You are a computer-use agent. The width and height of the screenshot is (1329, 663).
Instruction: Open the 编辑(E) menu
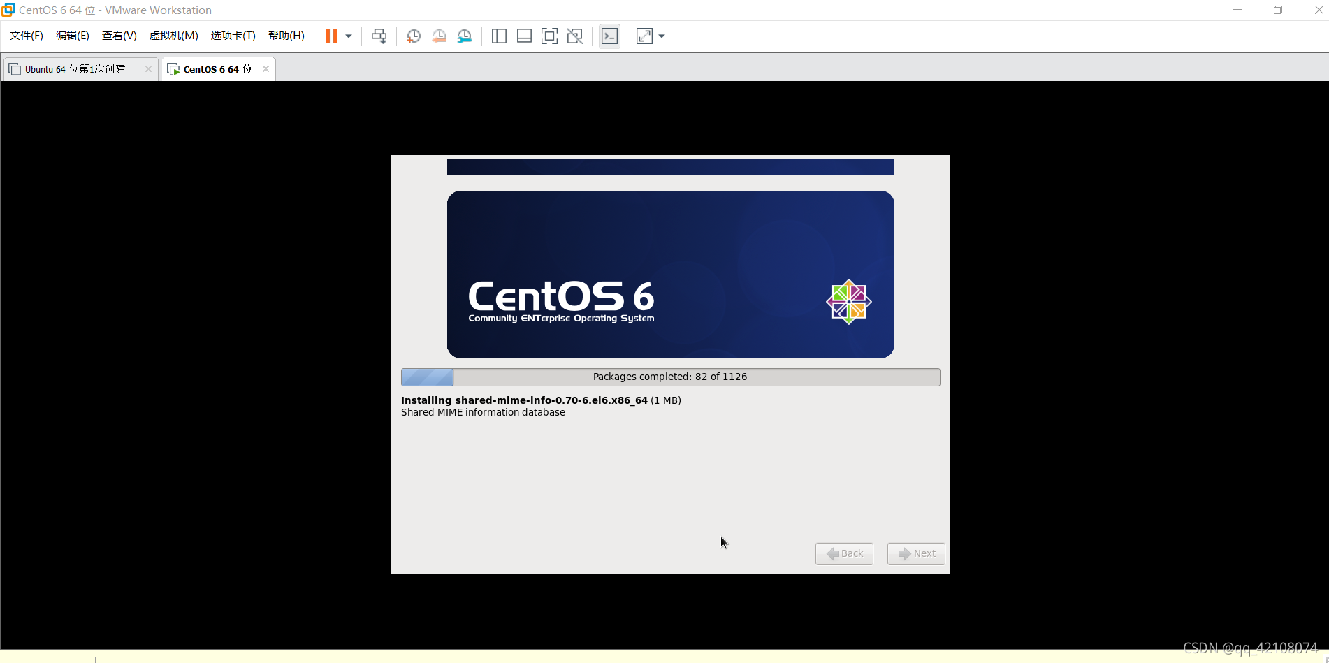(73, 36)
